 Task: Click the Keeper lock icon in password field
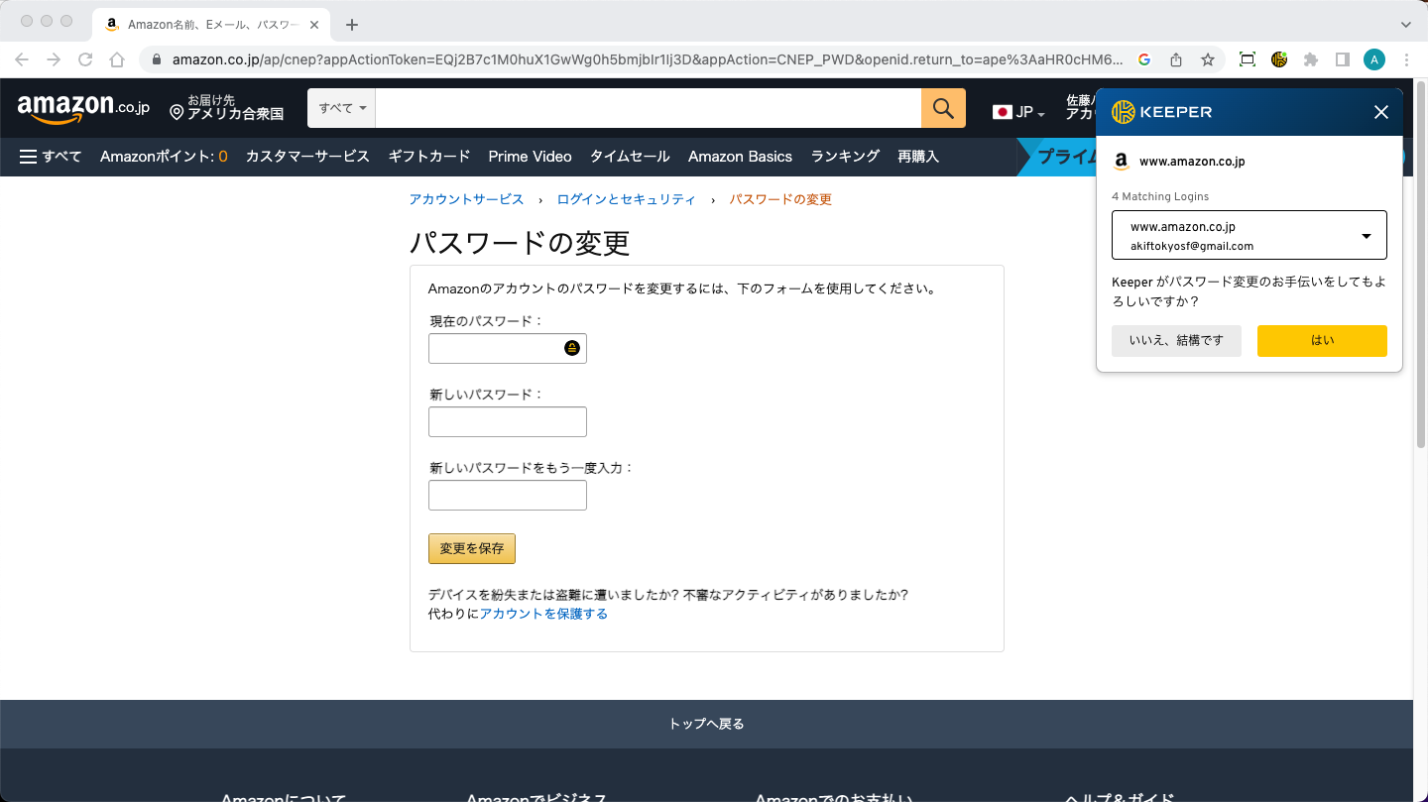572,348
